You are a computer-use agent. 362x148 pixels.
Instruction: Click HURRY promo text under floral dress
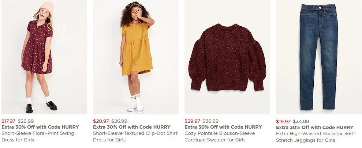(40, 127)
